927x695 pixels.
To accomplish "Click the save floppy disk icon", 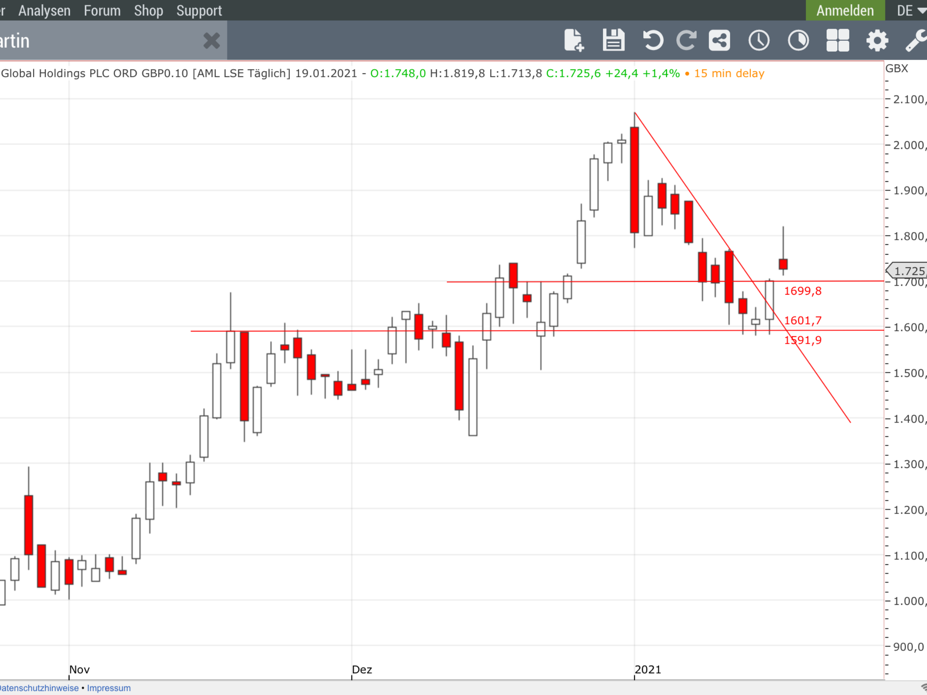I will pos(613,40).
